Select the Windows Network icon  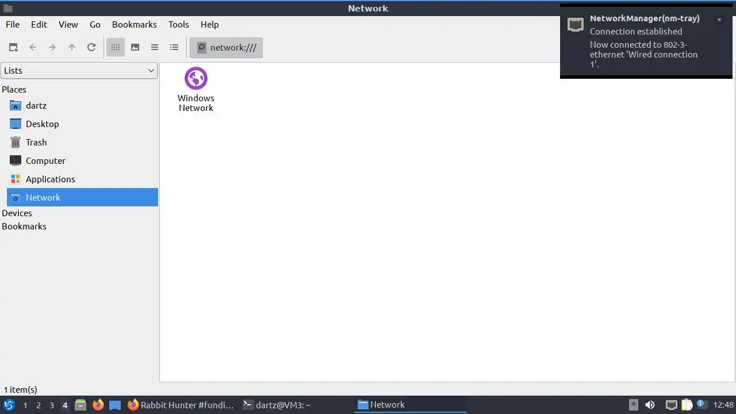[196, 78]
